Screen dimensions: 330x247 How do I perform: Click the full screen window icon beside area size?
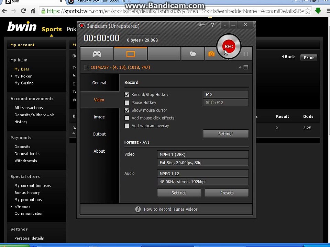(246, 67)
